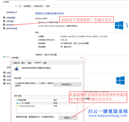
Task: Click the system protection shield icon in the lower window
Action: [x=4, y=80]
